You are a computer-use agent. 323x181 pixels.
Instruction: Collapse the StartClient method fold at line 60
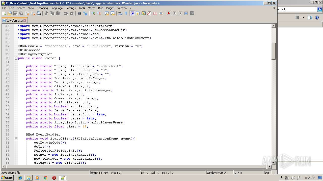pyautogui.click(x=16, y=139)
